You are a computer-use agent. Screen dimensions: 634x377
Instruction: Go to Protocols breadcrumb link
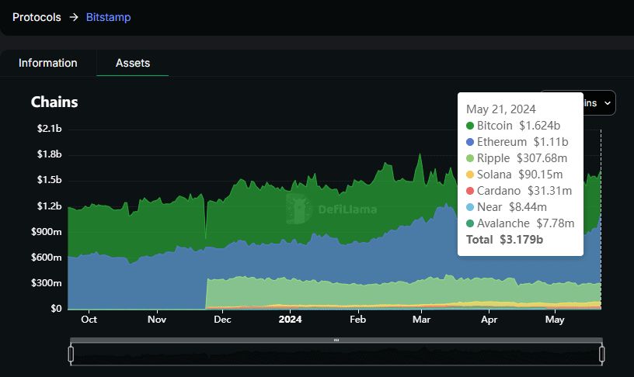click(x=37, y=17)
